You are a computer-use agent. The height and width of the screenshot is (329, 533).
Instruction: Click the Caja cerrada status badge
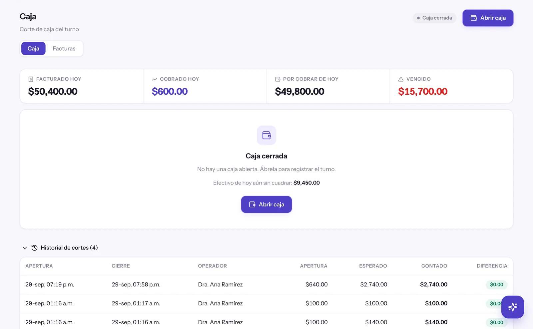click(434, 18)
